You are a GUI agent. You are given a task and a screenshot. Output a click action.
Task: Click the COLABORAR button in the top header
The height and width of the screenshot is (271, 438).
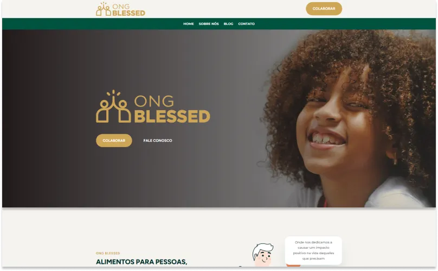tap(324, 9)
